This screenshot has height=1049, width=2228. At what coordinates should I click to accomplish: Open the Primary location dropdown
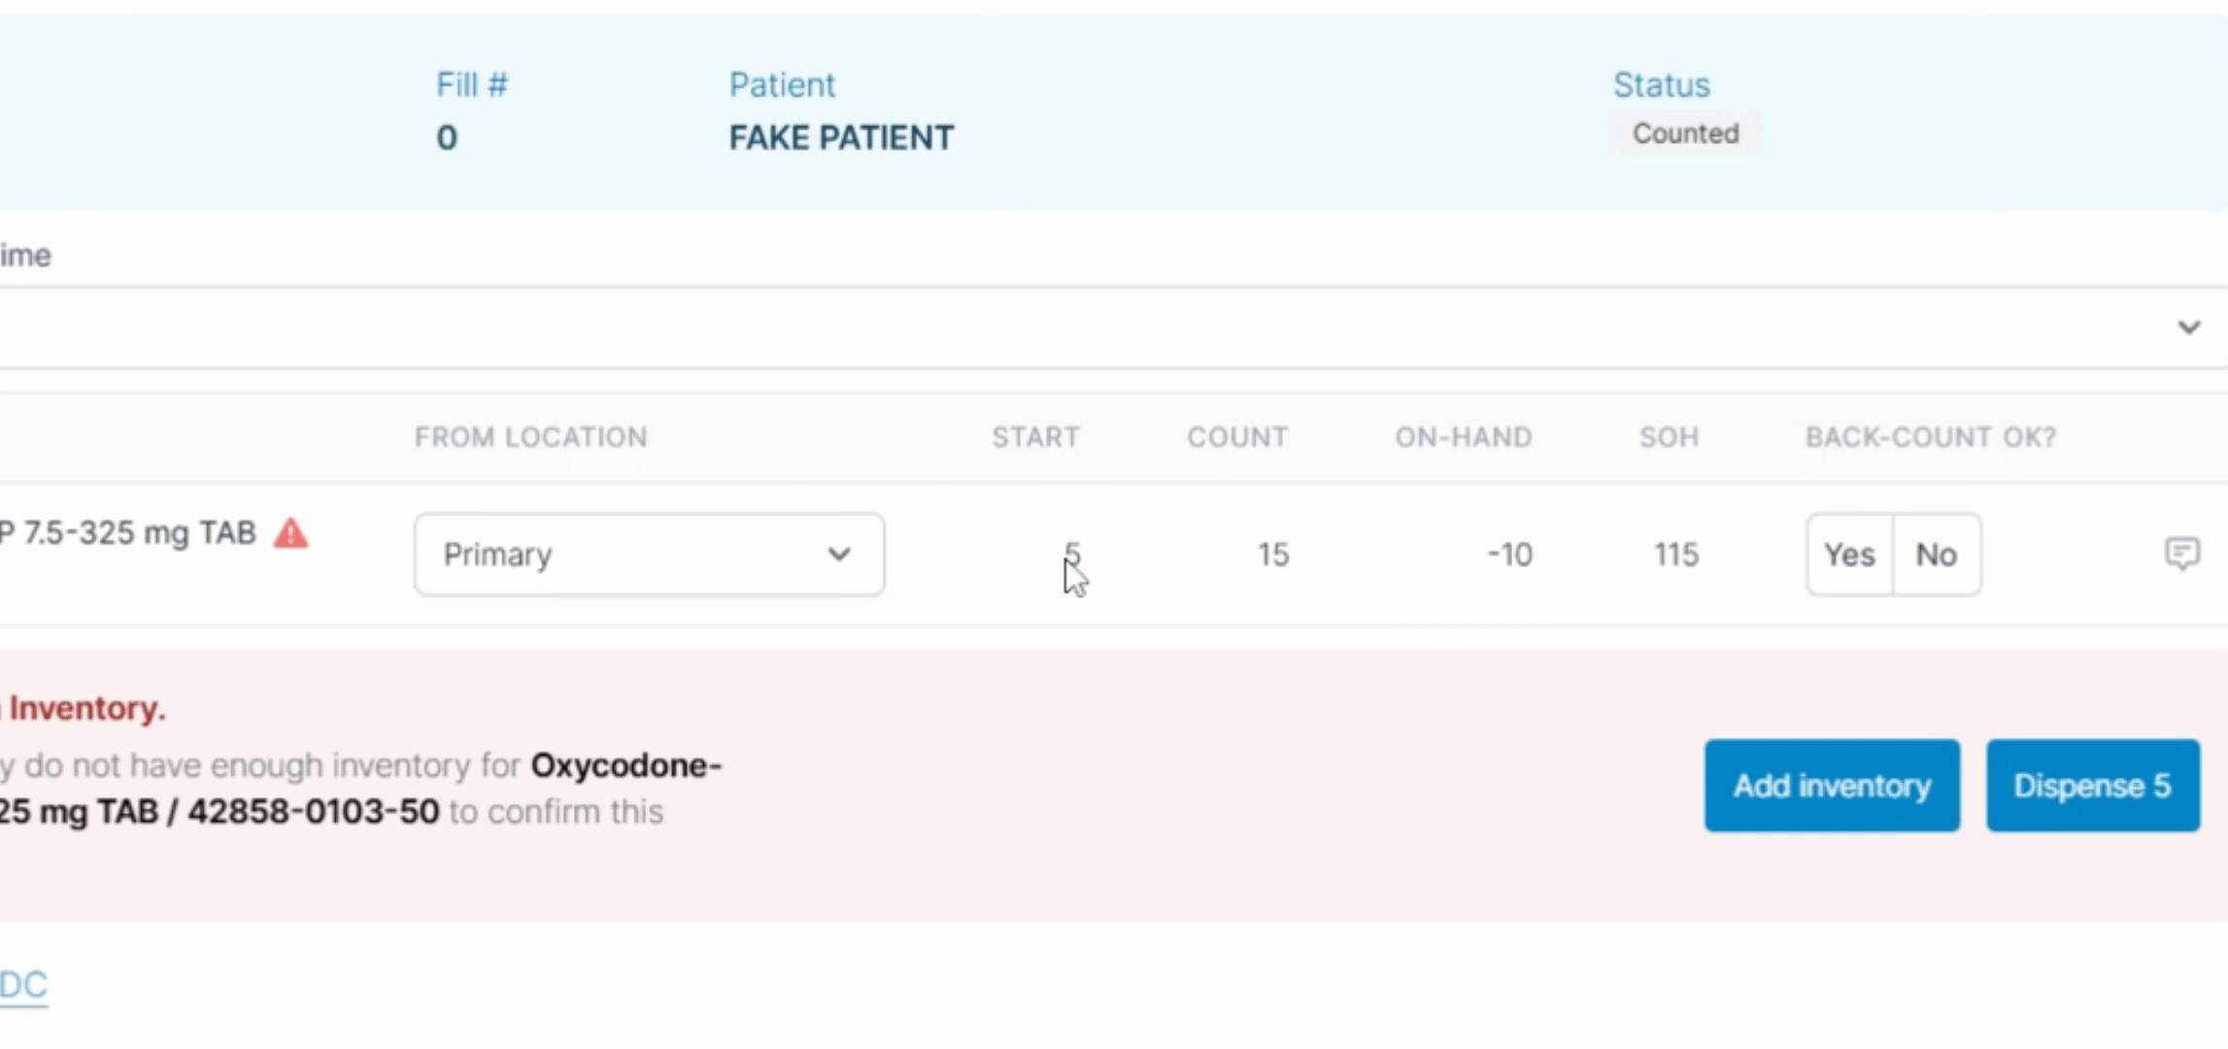pyautogui.click(x=649, y=555)
